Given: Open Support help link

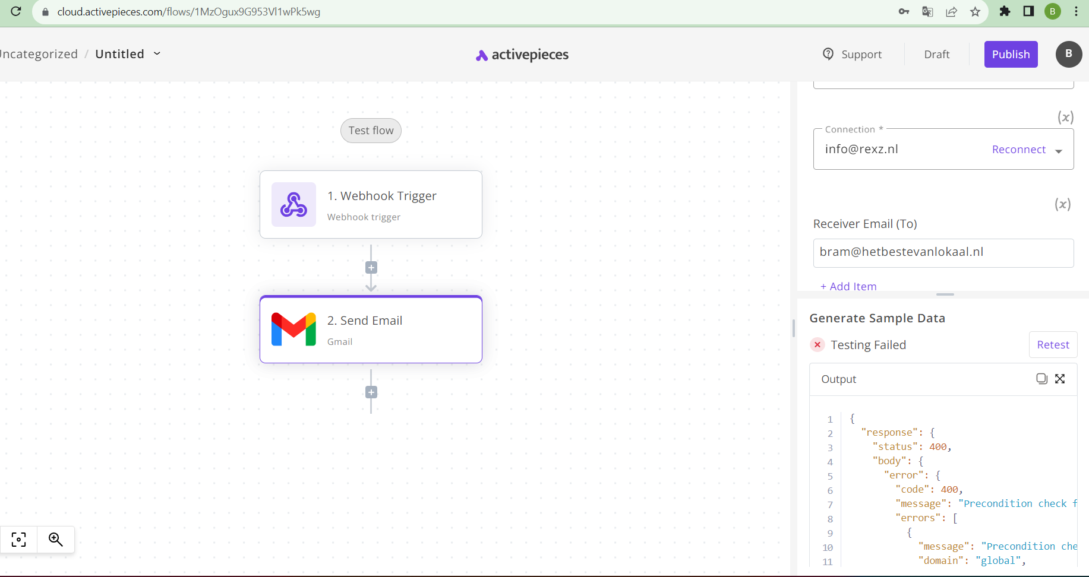Looking at the screenshot, I should pos(852,54).
